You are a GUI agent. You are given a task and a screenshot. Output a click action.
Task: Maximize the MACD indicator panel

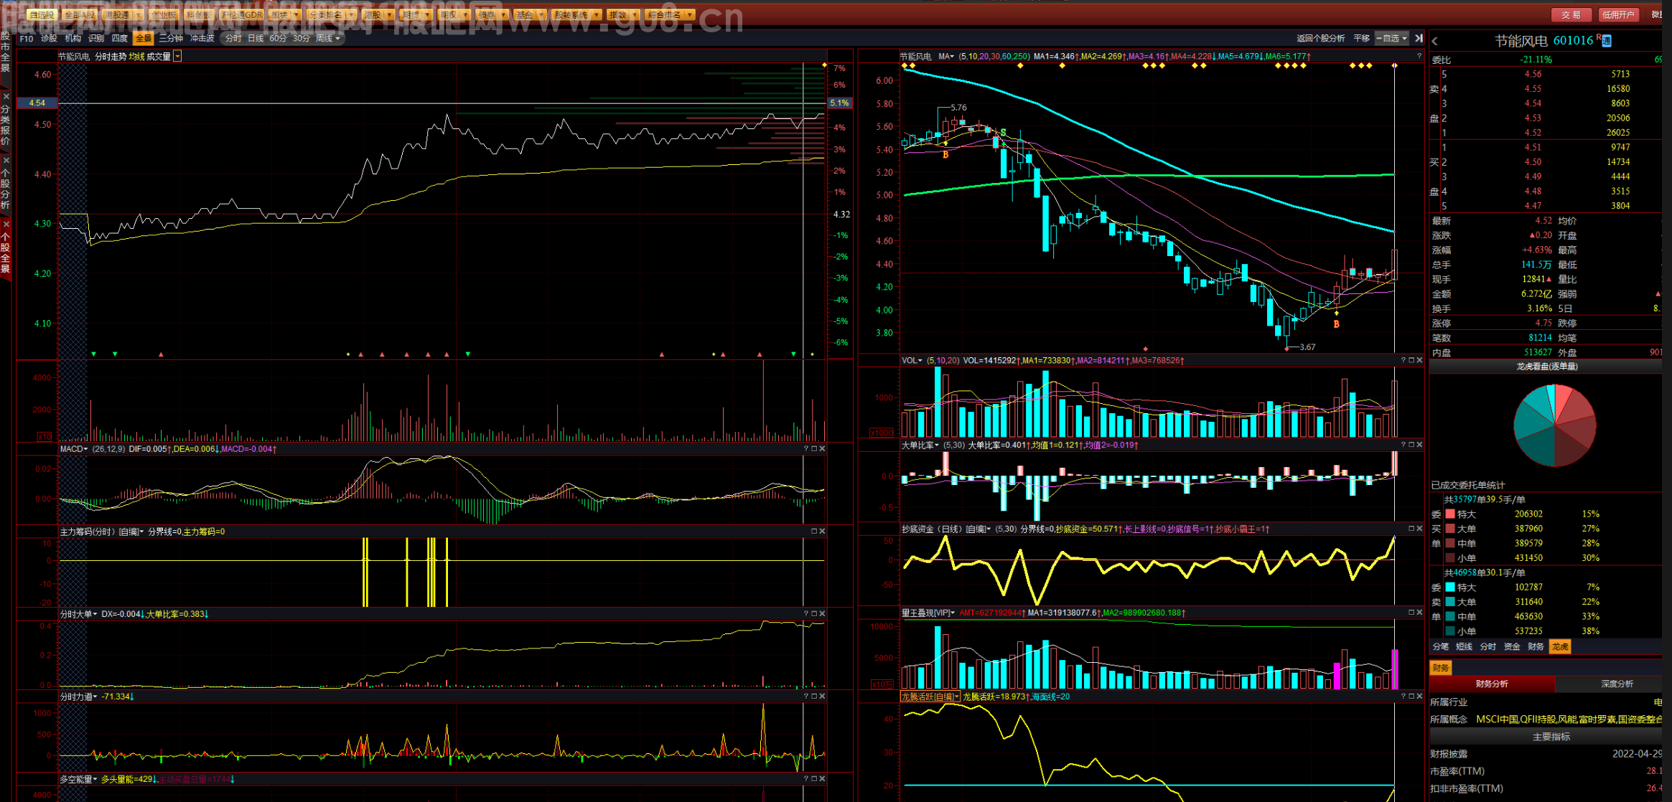pyautogui.click(x=814, y=448)
